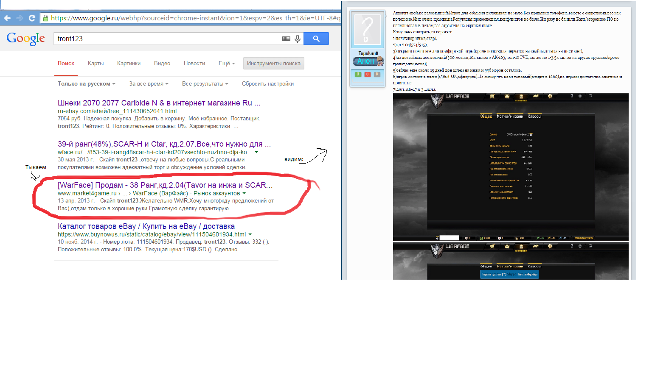The height and width of the screenshot is (389, 652).
Task: Select Матчи/миссии tab in first Warface screenshot
Action: tap(510, 116)
